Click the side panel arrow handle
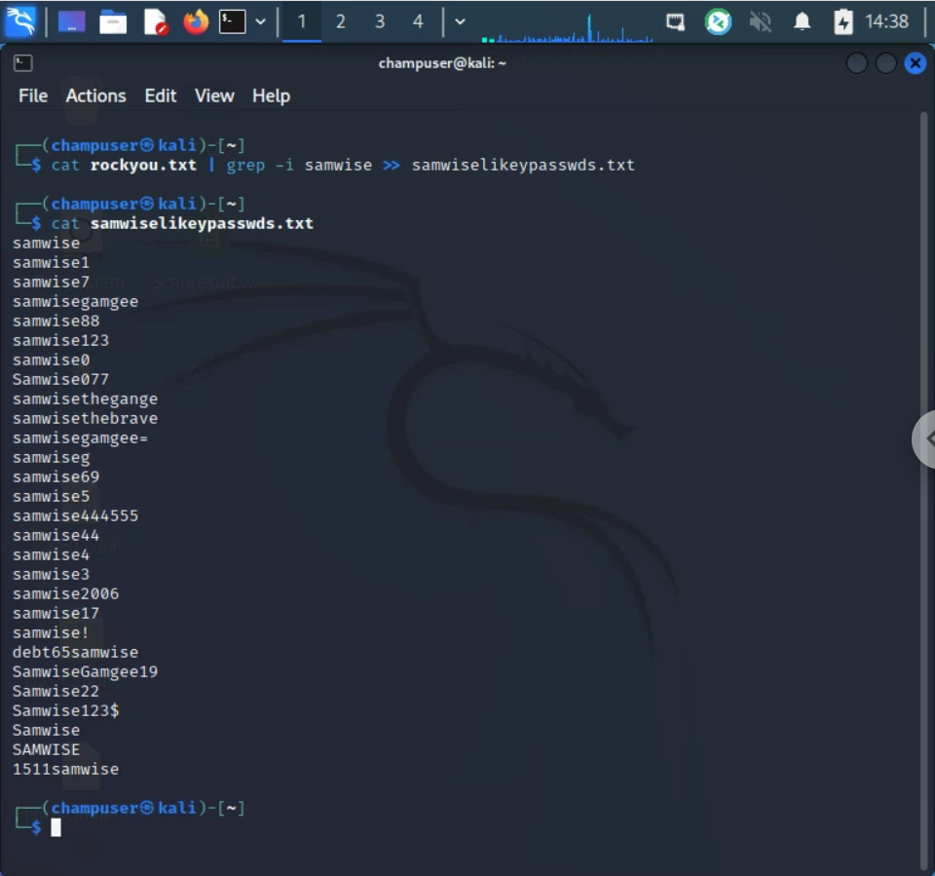 point(925,439)
